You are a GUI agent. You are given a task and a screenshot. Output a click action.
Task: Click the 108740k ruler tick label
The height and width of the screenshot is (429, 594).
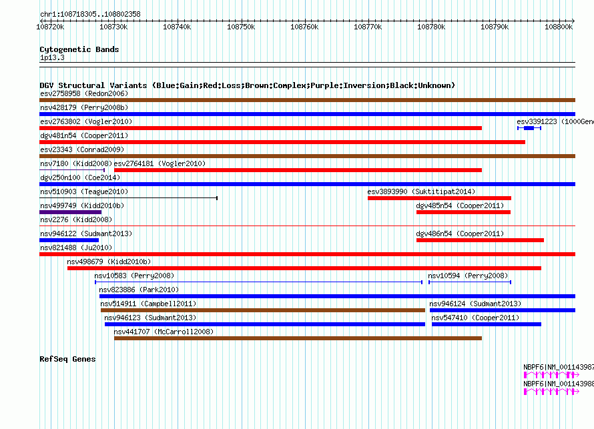[177, 27]
